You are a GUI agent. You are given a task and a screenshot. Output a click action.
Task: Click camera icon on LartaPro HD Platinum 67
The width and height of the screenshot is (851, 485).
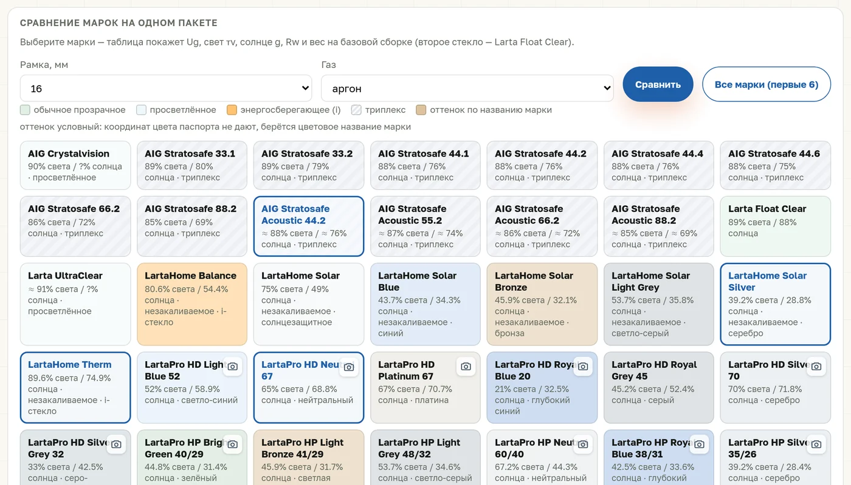point(466,367)
